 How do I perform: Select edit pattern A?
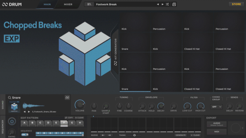tap(24, 123)
